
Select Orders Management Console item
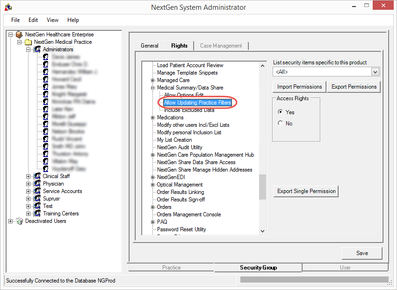point(189,214)
